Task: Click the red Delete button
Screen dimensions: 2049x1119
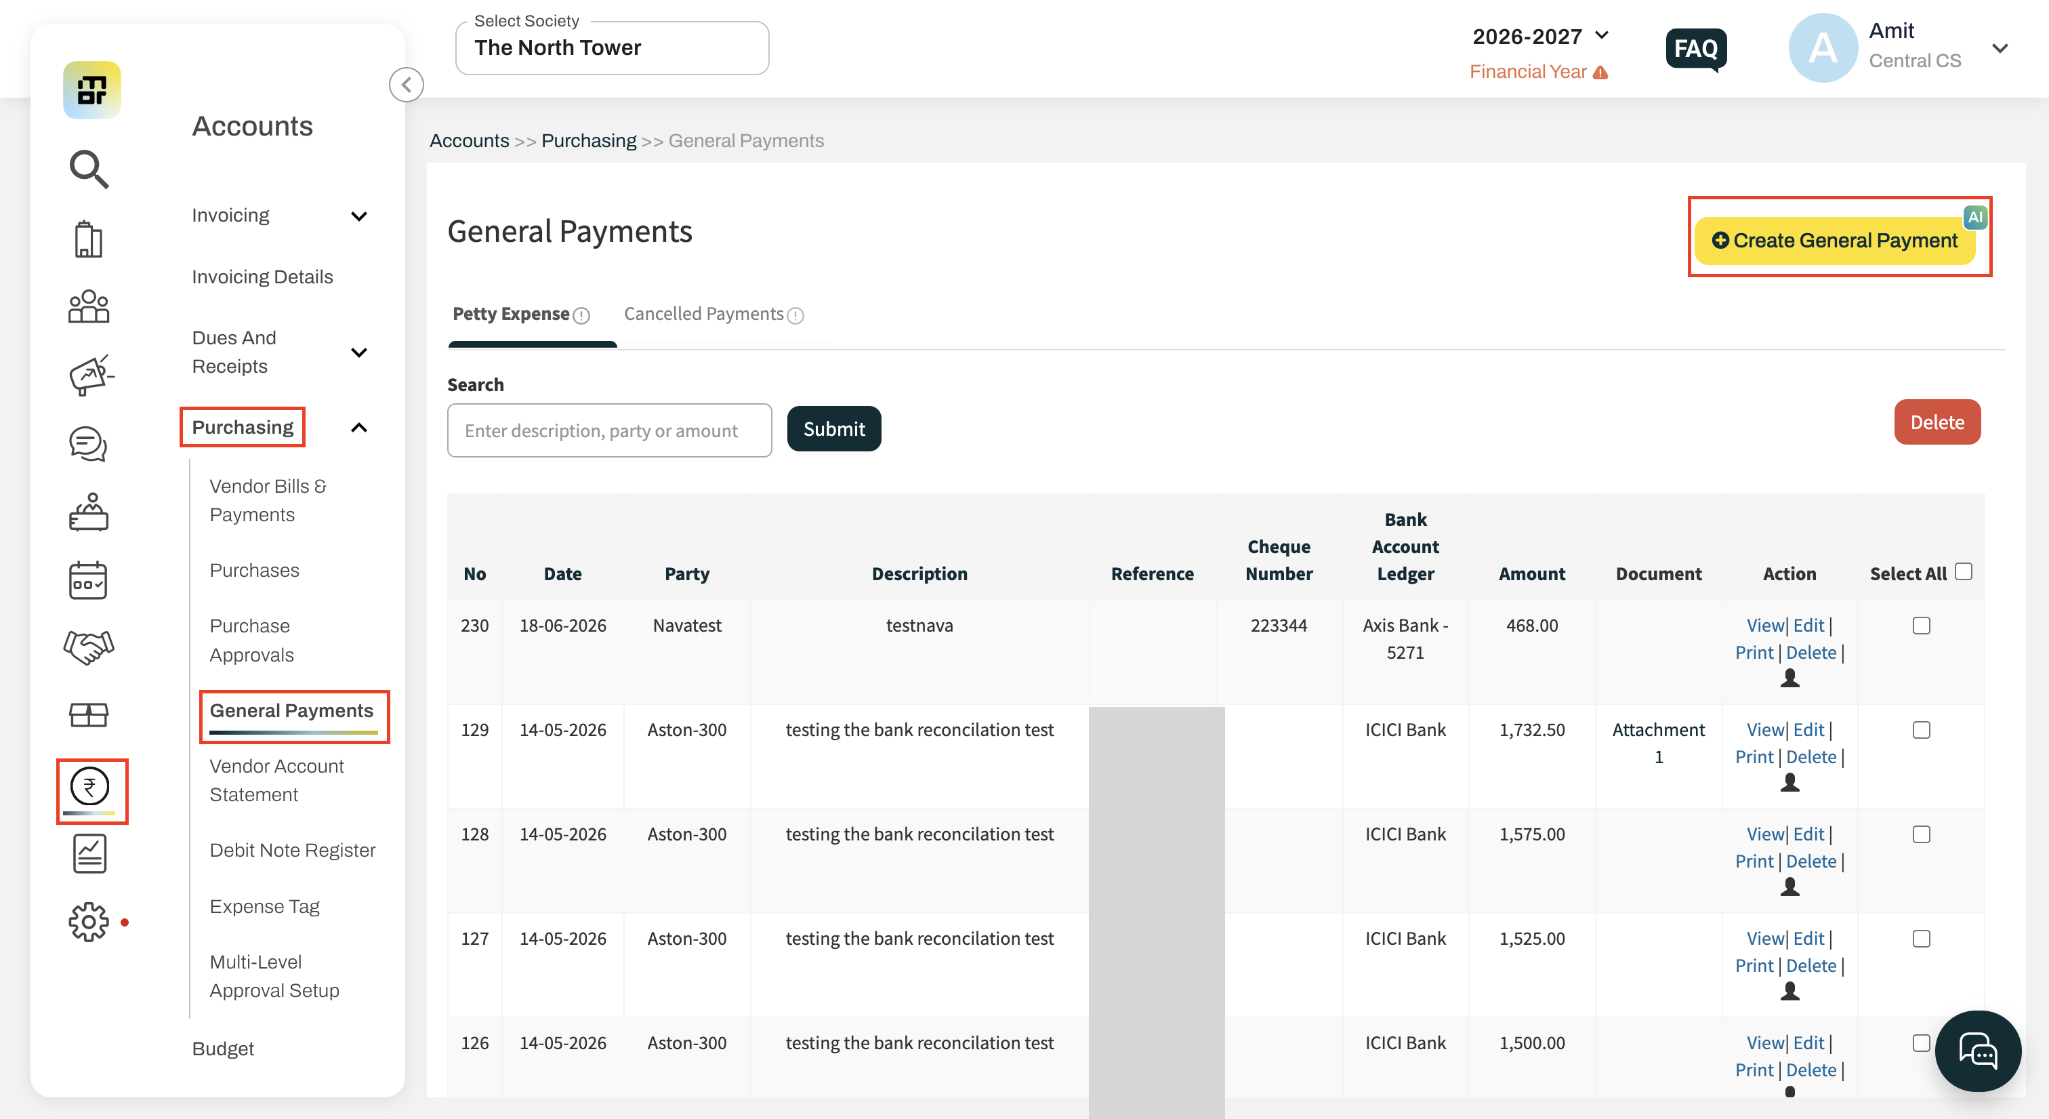Action: point(1937,422)
